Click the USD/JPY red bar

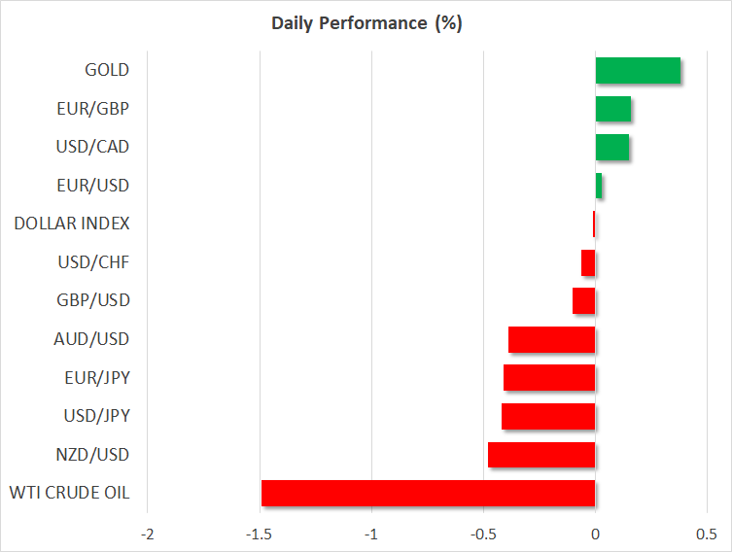click(548, 416)
